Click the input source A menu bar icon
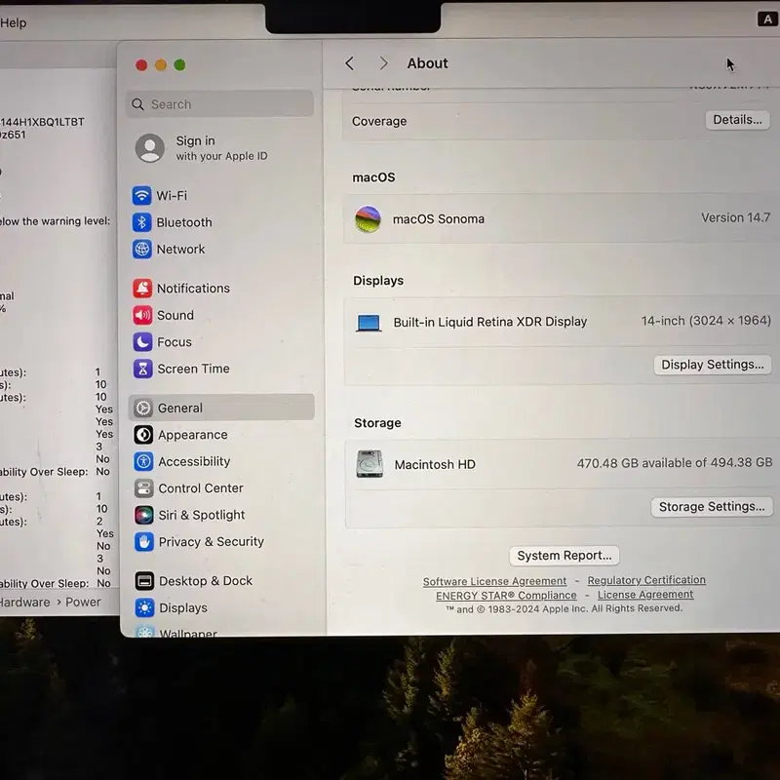Image resolution: width=780 pixels, height=780 pixels. [x=767, y=19]
